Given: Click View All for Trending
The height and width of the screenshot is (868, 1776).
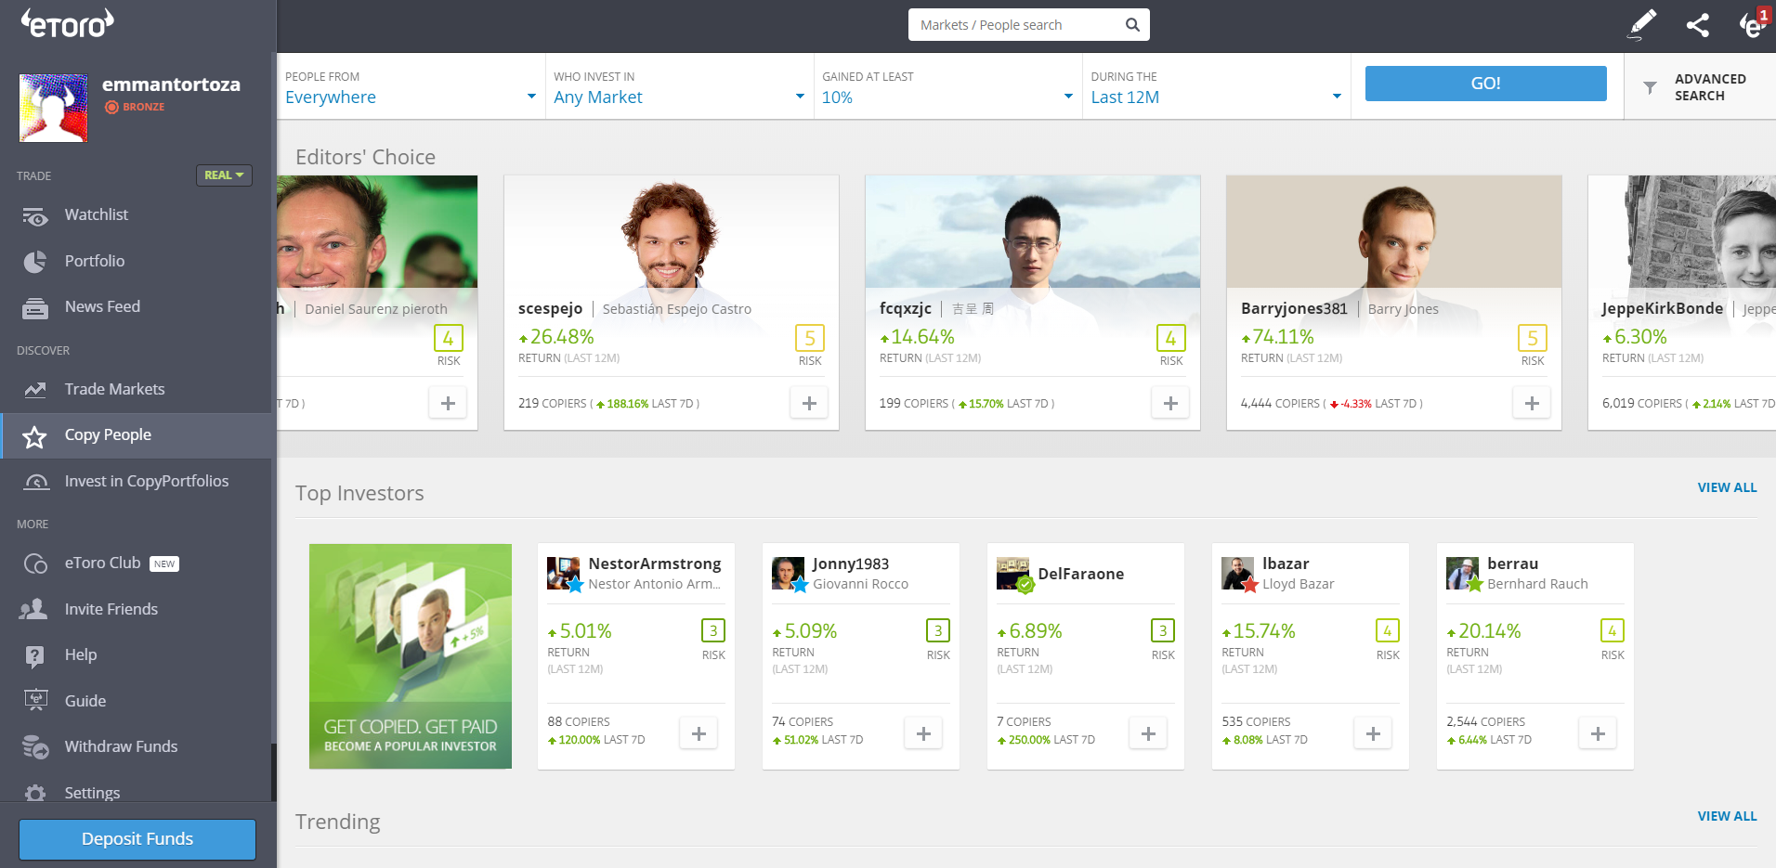Looking at the screenshot, I should [x=1727, y=816].
